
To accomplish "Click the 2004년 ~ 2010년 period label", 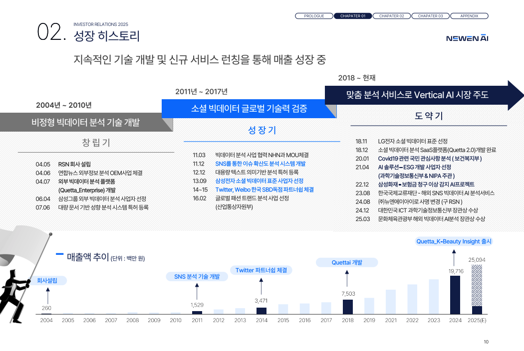I will click(x=64, y=105).
